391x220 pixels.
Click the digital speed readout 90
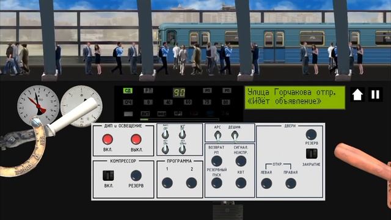click(179, 93)
